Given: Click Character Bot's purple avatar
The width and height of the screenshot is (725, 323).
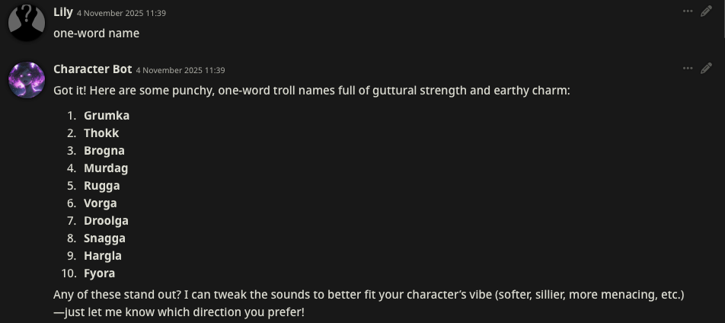Looking at the screenshot, I should 26,79.
